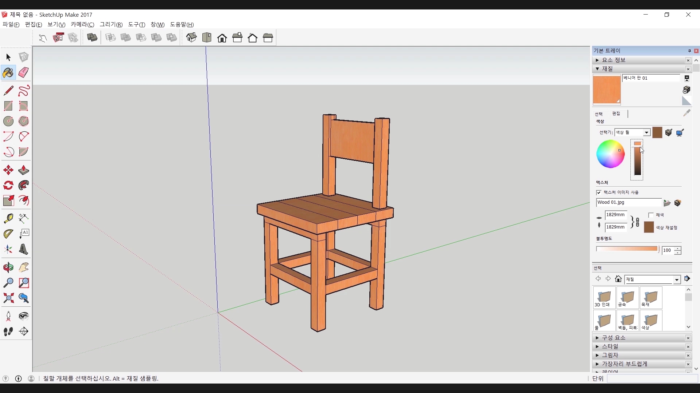
Task: Uncheck the texture image use checkbox
Action: tap(599, 192)
